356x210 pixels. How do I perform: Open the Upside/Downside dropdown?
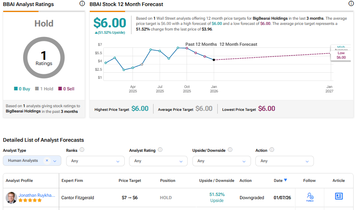244,161
